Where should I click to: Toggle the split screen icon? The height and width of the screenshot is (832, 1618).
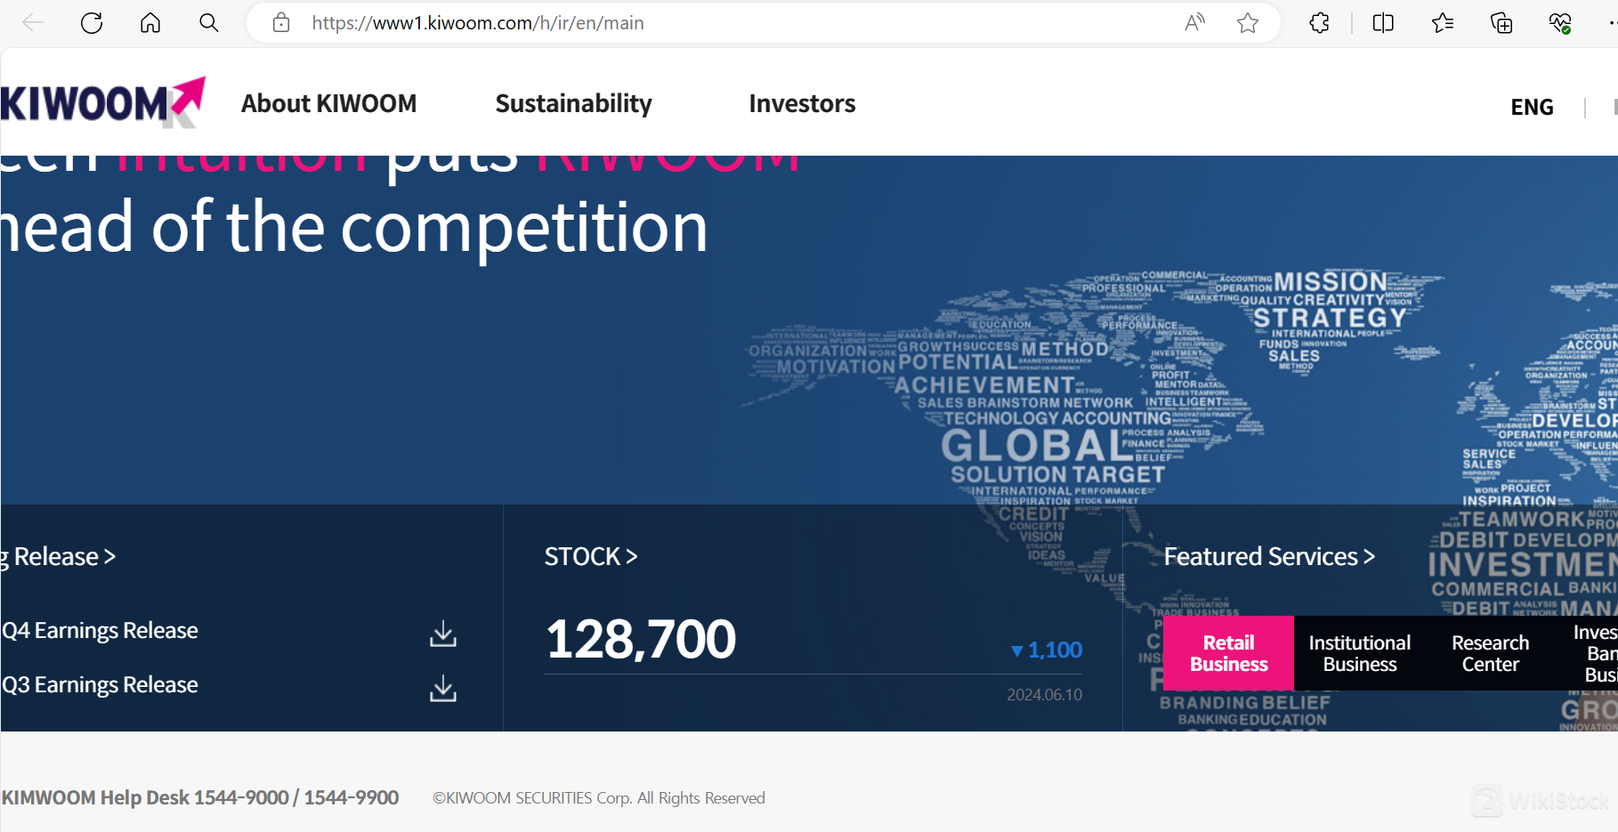coord(1383,23)
